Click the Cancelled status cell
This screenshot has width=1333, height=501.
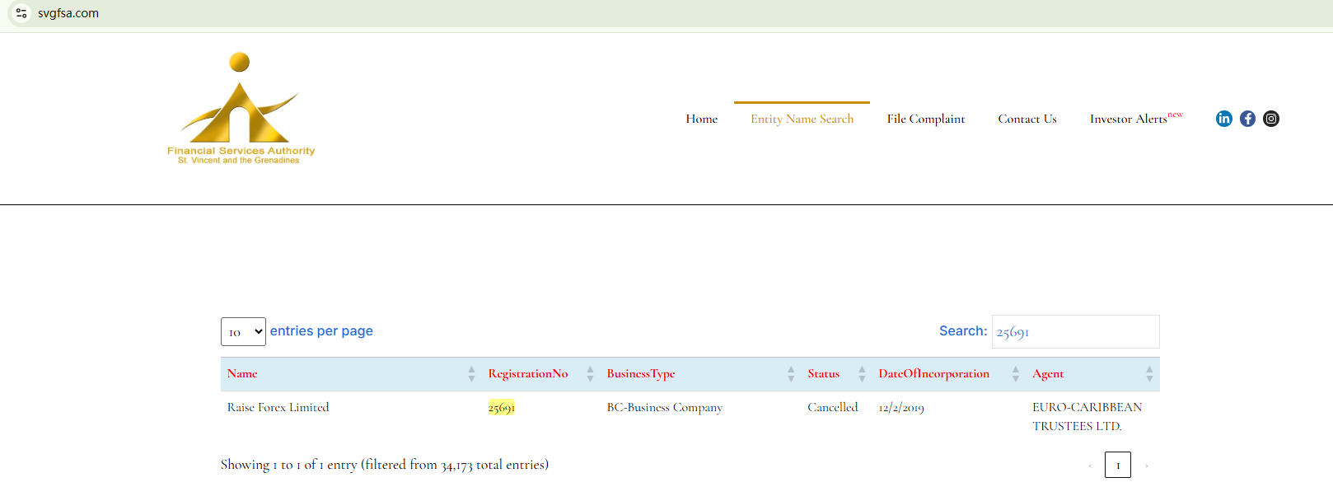pyautogui.click(x=832, y=407)
